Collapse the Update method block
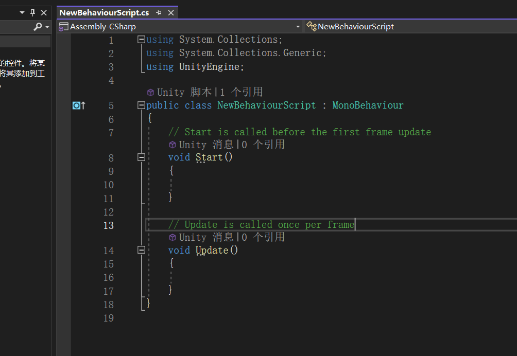Screen dimensions: 517x356 point(141,251)
